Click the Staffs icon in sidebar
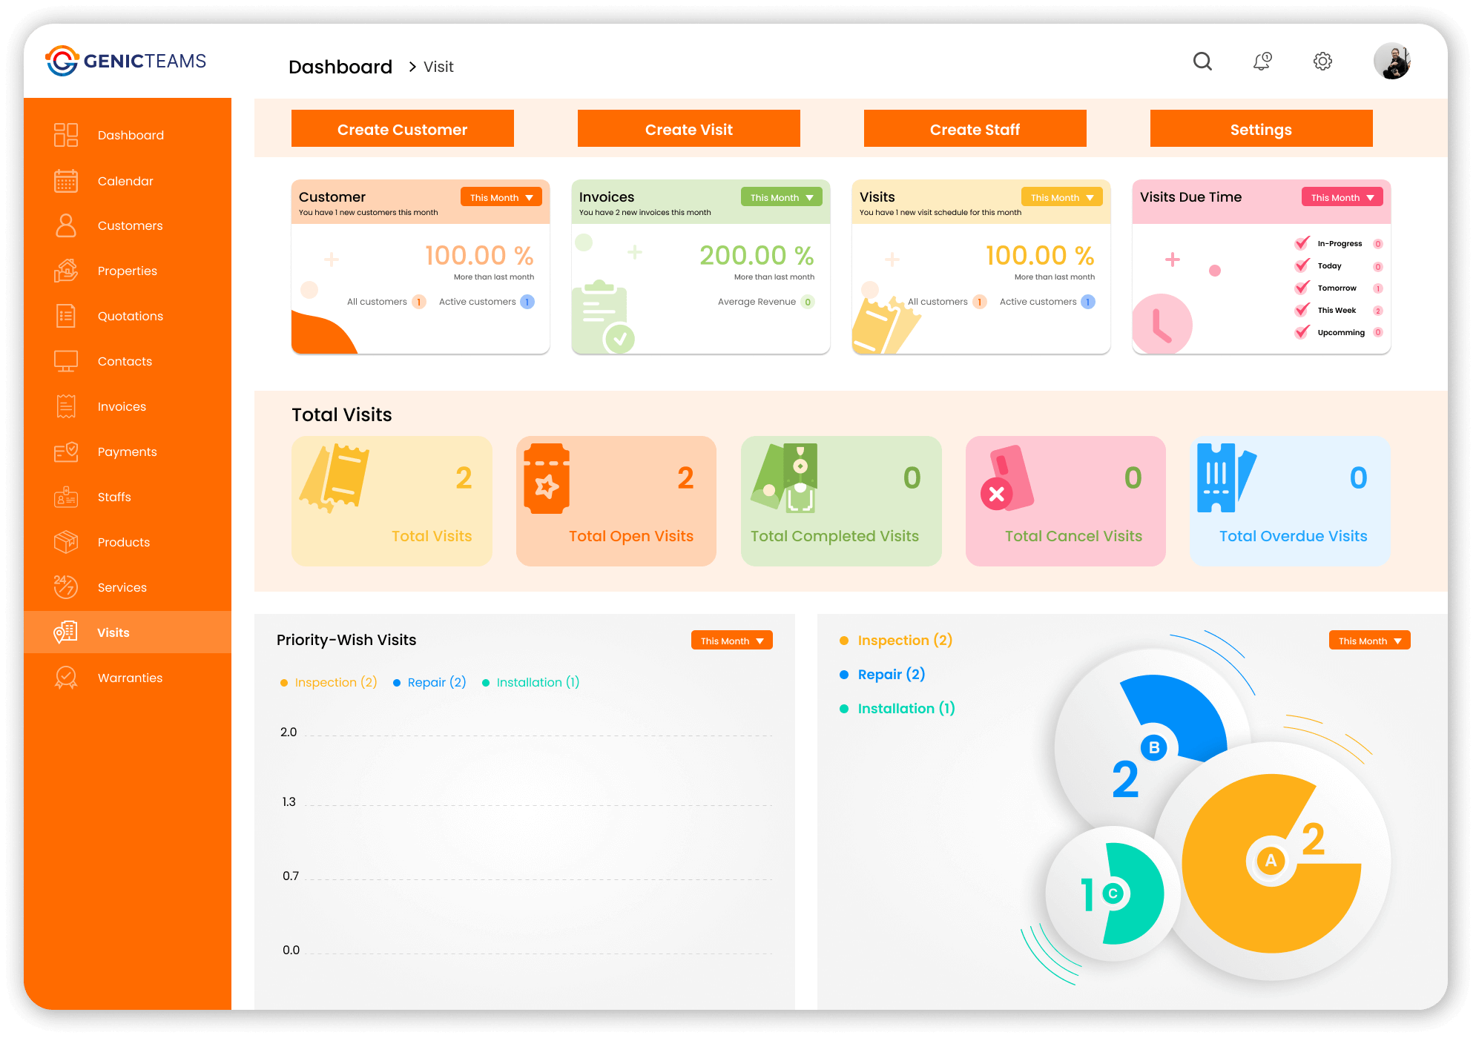The image size is (1476, 1038). [63, 497]
